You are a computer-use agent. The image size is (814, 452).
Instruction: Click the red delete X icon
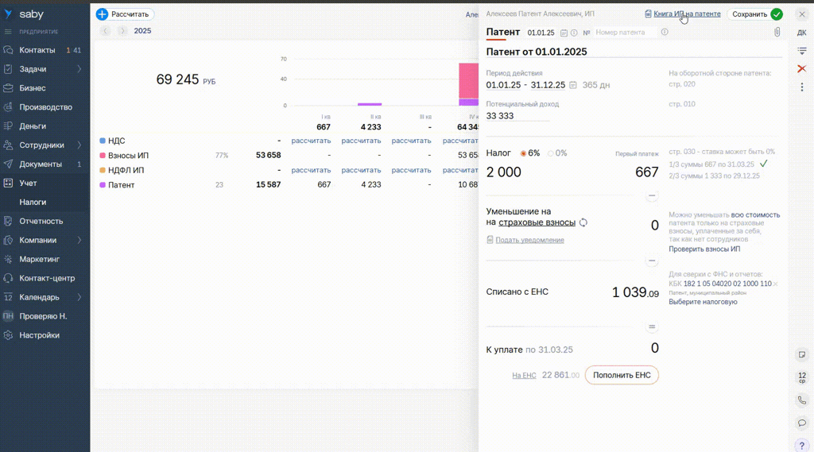801,69
